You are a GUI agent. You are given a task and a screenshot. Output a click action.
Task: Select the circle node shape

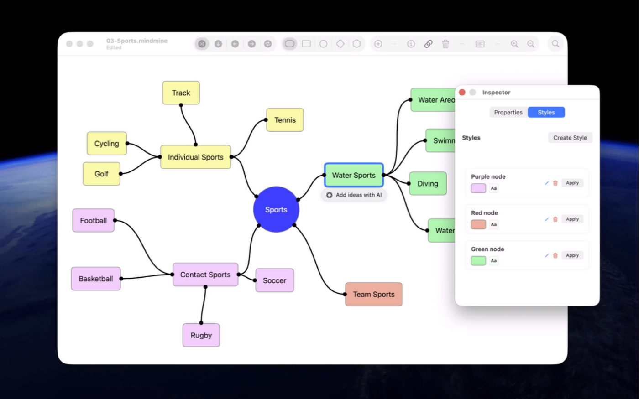point(323,44)
